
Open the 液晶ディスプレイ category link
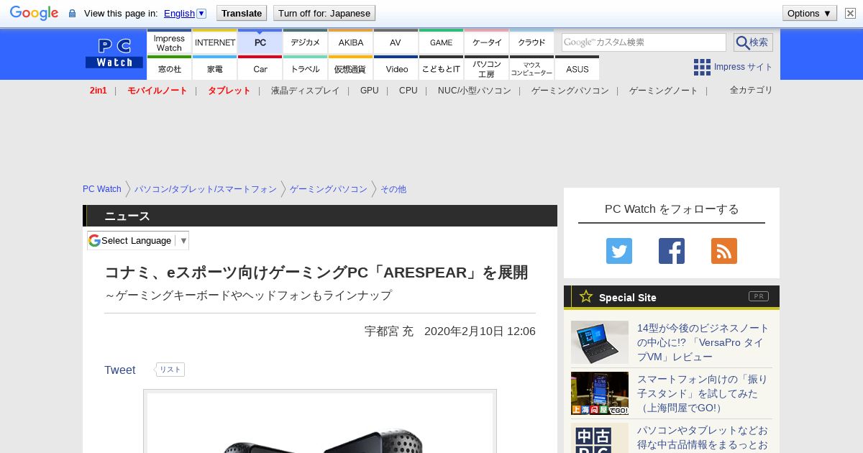[305, 91]
